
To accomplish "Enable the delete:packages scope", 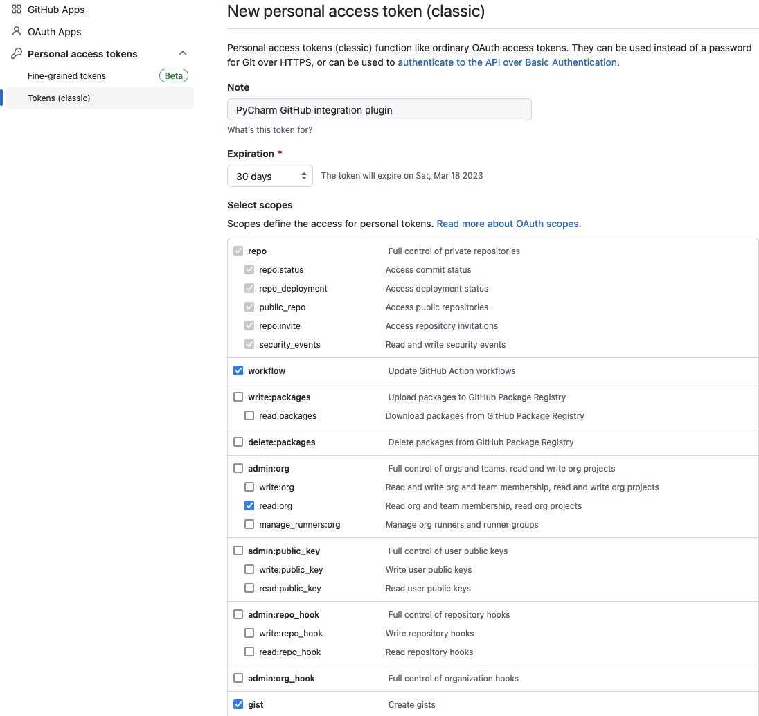I will point(238,442).
